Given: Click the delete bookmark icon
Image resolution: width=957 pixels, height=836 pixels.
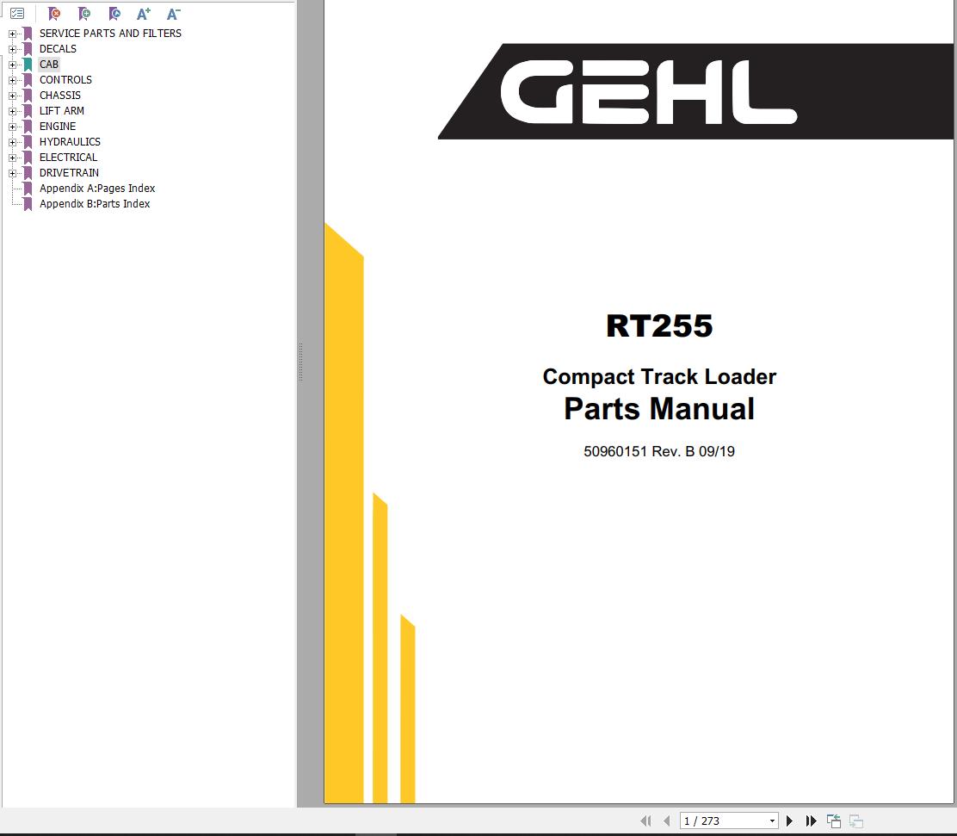Looking at the screenshot, I should click(54, 14).
